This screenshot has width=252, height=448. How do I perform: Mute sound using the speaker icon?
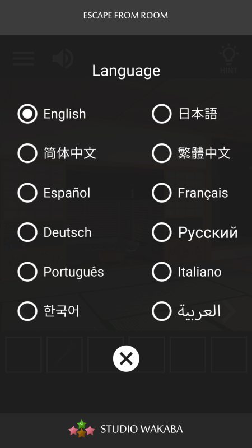(63, 58)
